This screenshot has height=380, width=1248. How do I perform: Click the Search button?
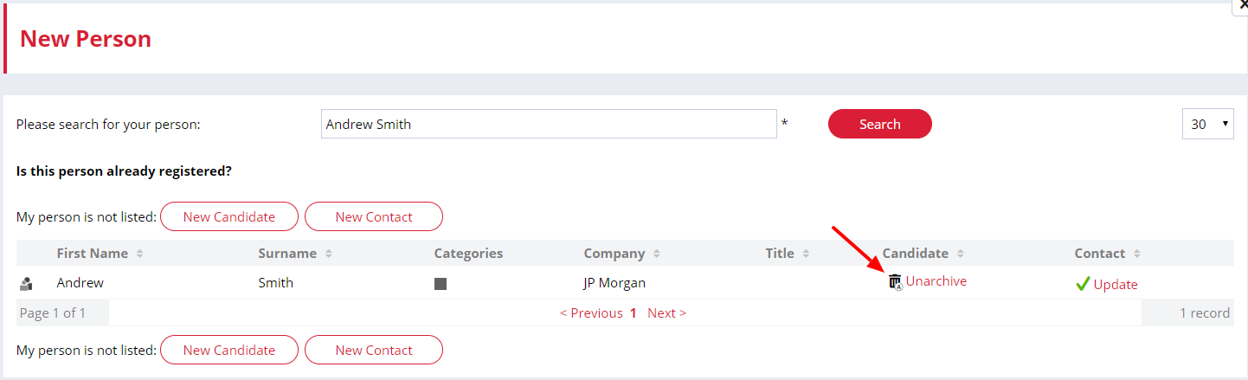pyautogui.click(x=880, y=124)
